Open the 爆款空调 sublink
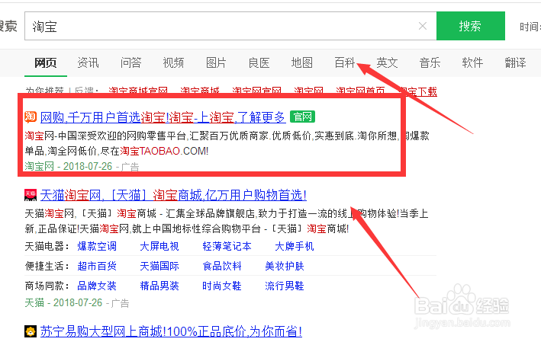 coord(97,246)
